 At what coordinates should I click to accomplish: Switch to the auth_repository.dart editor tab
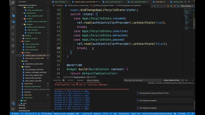tap(138, 2)
